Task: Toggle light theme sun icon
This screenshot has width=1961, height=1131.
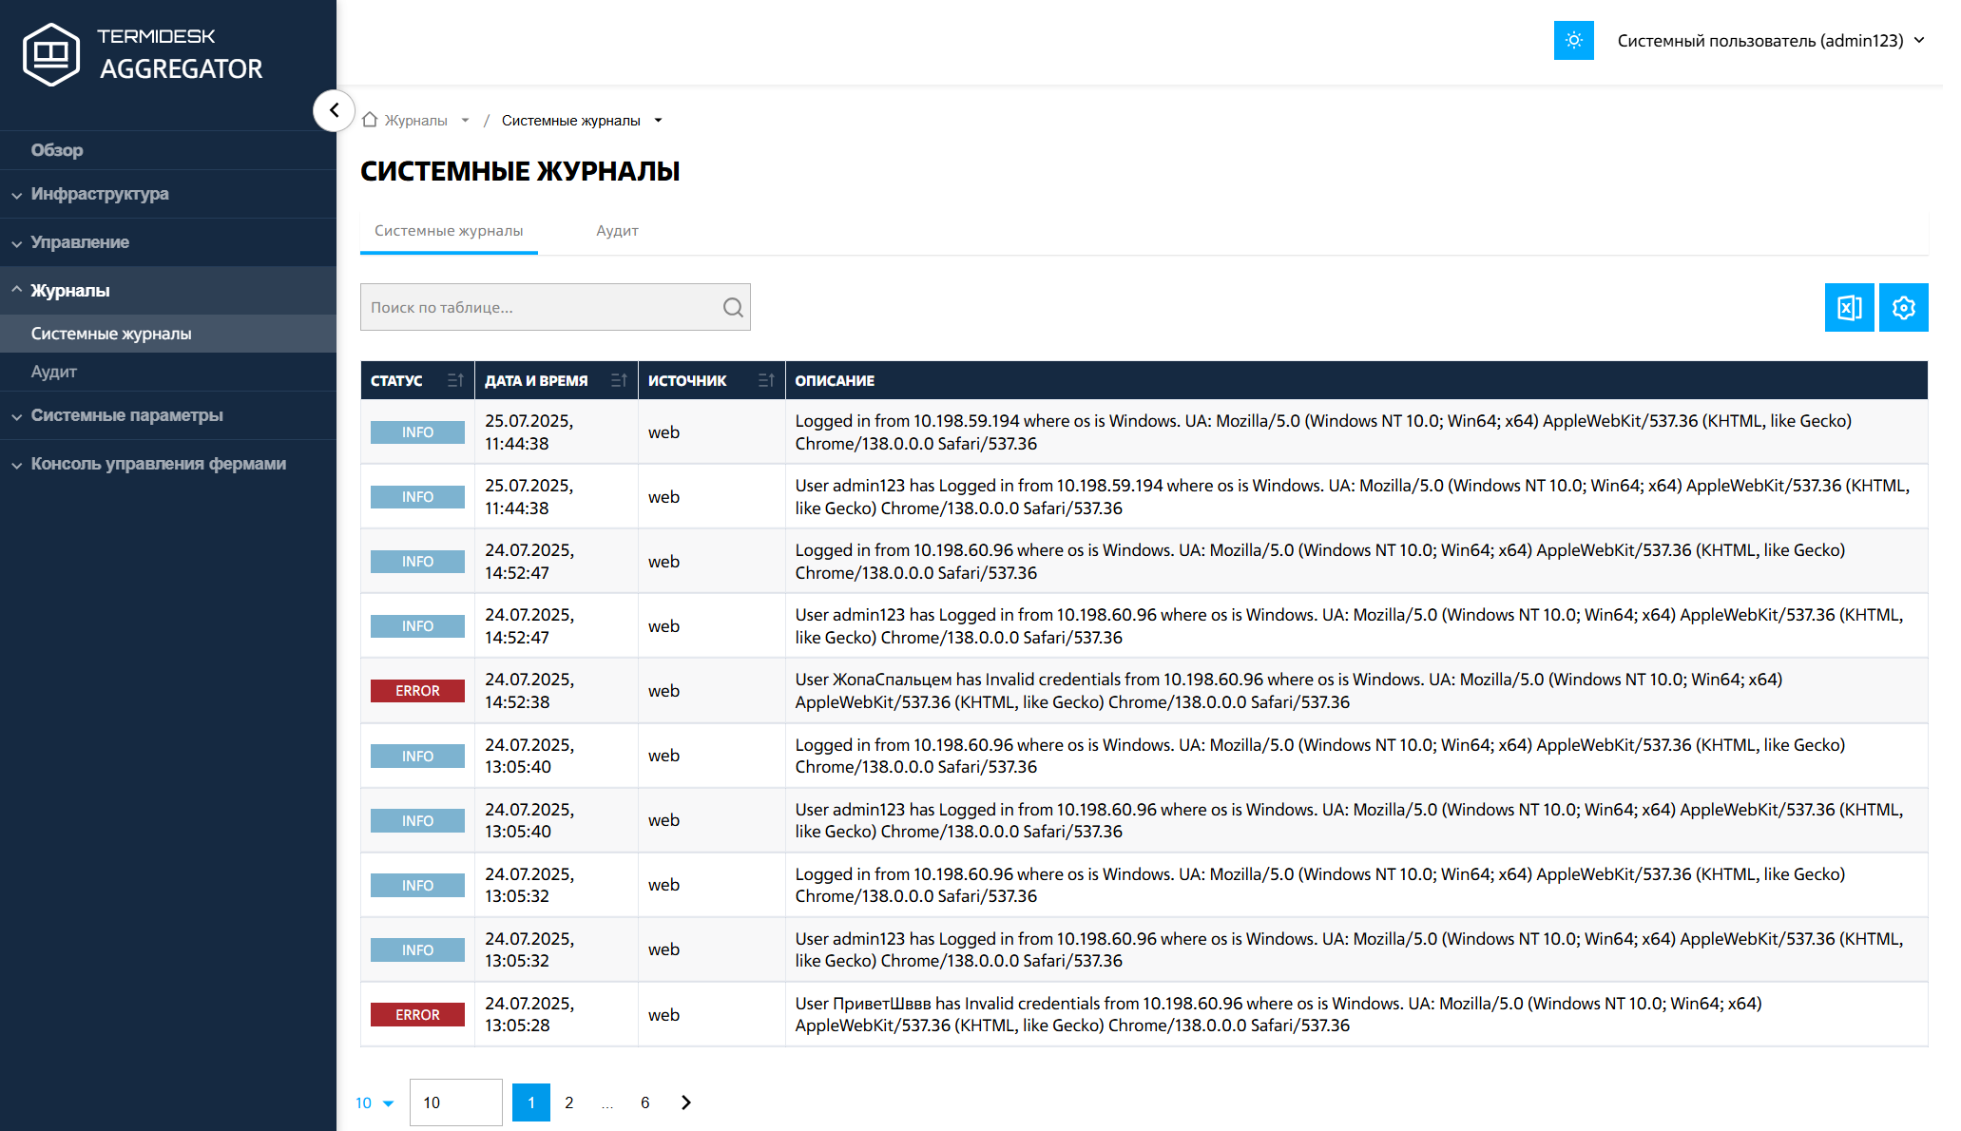Action: [1573, 41]
